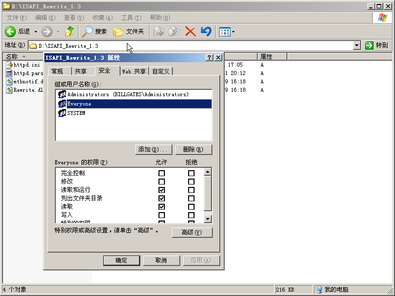Check Deny for Write (写入)
The height and width of the screenshot is (296, 395).
[191, 215]
